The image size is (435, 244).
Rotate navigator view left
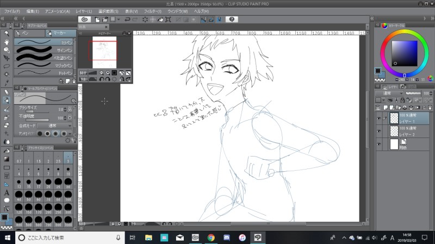tap(102, 79)
